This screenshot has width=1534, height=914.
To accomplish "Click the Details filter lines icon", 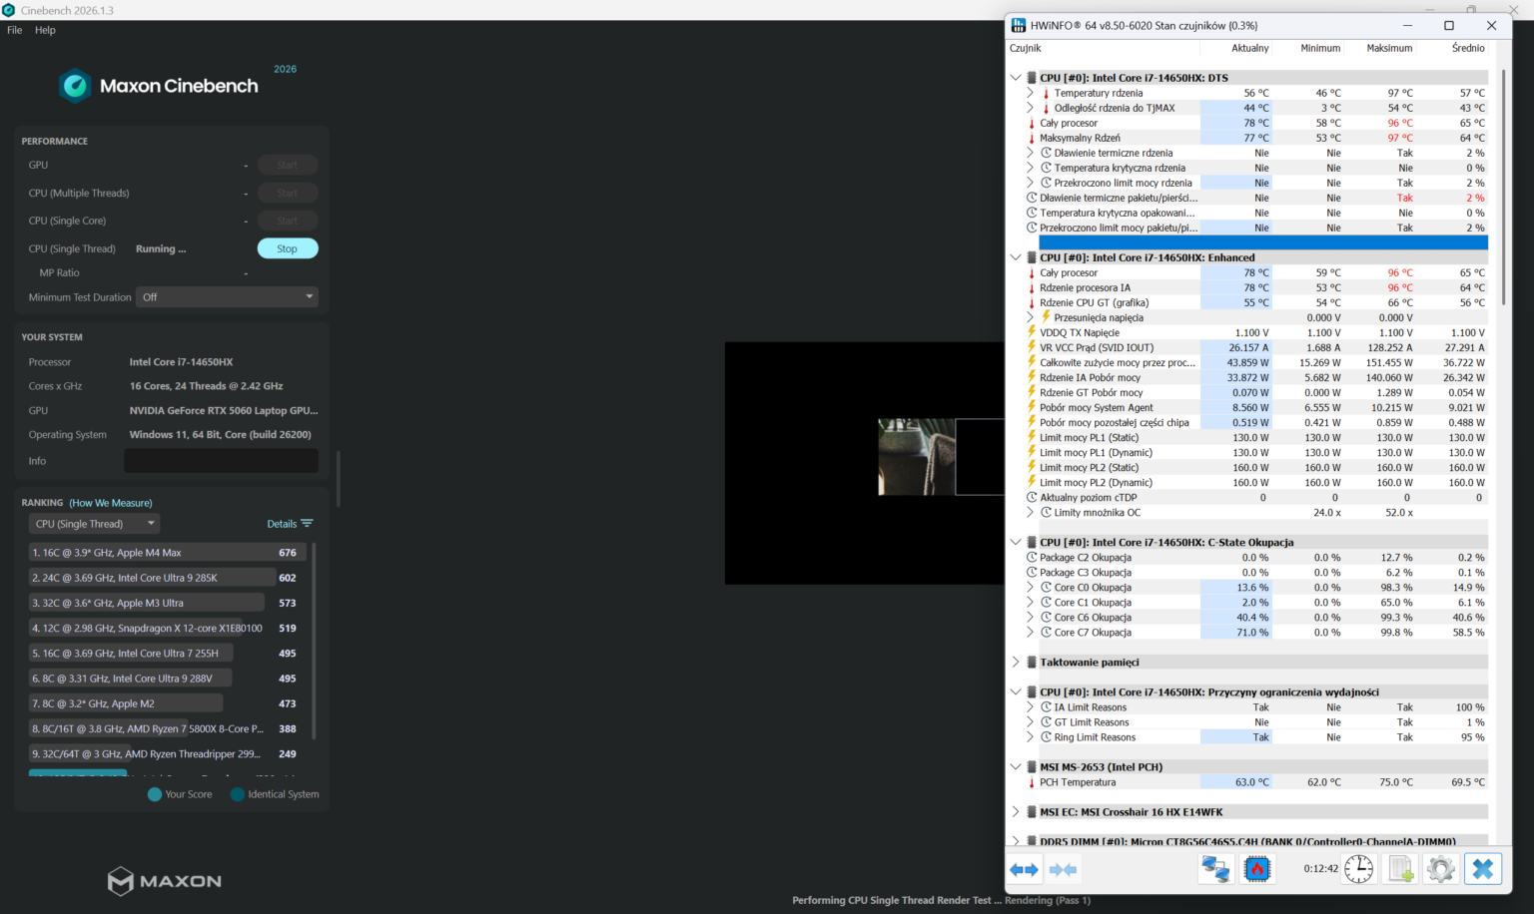I will pos(307,523).
